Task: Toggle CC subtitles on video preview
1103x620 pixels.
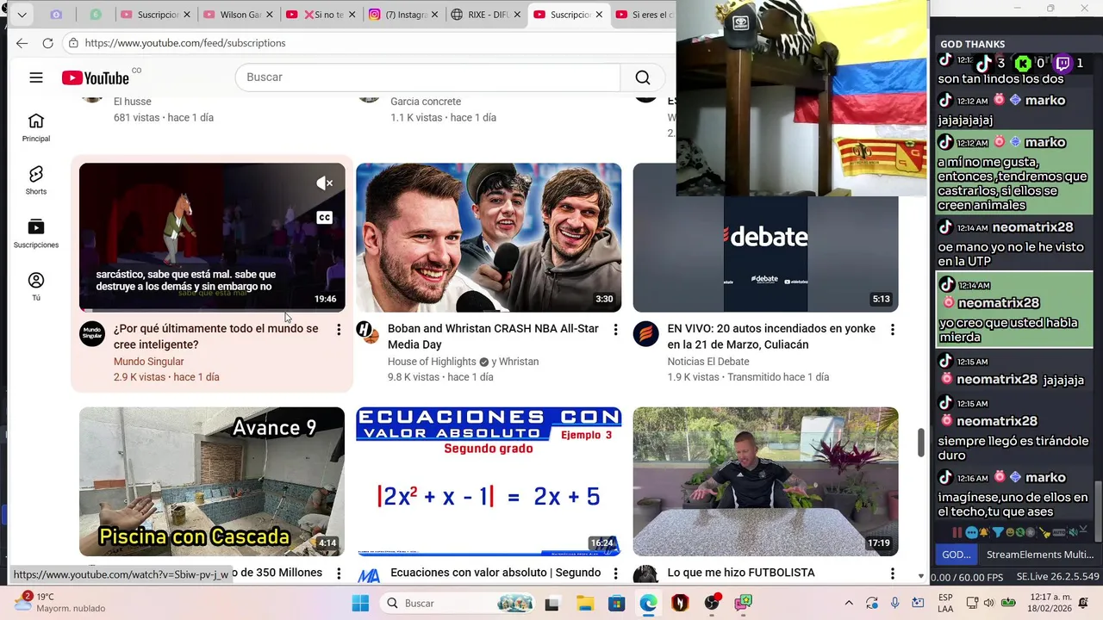Action: [325, 218]
